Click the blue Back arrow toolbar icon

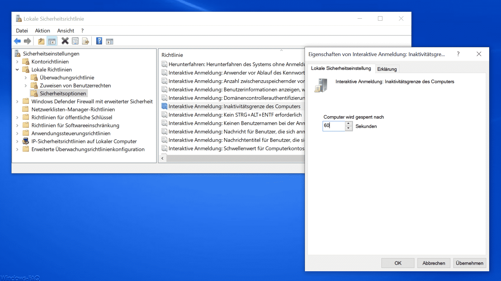tap(17, 41)
